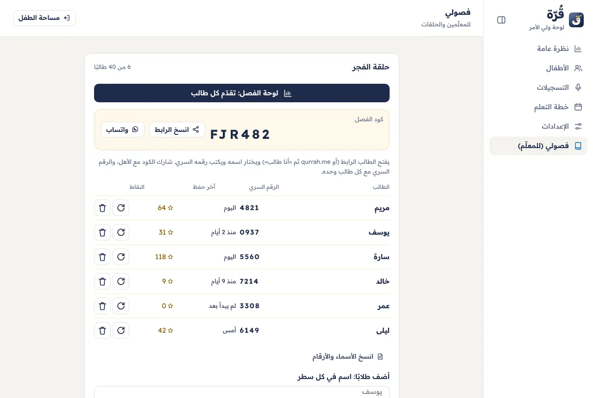Click secret number 0937
This screenshot has width=593, height=398.
[x=249, y=232]
